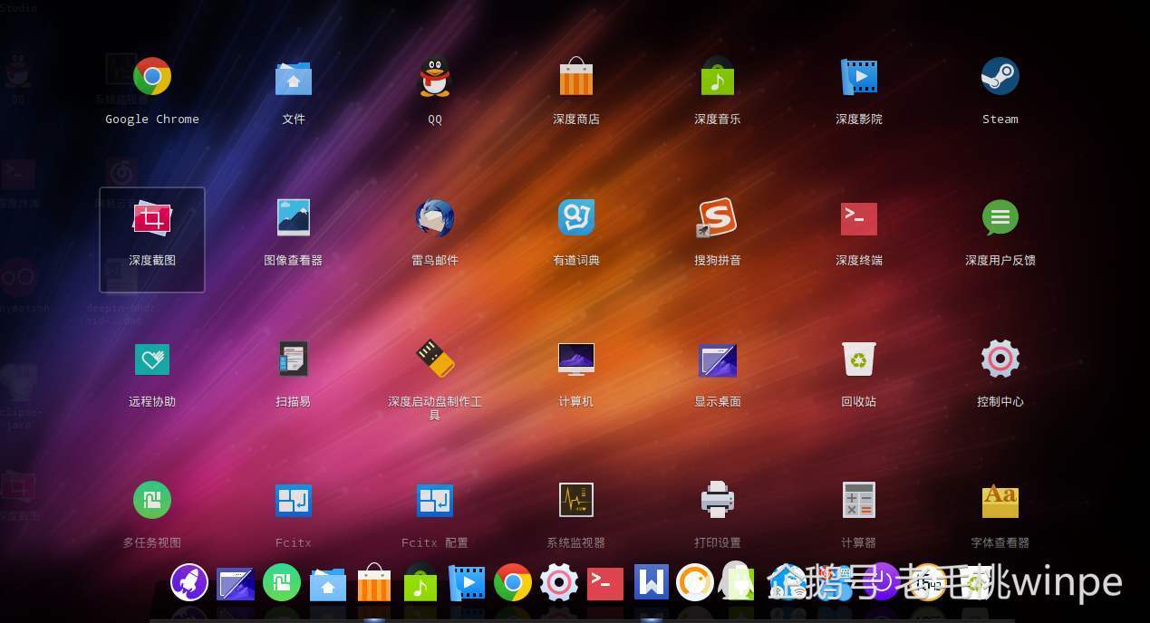Viewport: 1150px width, 623px height.
Task: Open 控制中心 from the app grid
Action: point(1000,359)
